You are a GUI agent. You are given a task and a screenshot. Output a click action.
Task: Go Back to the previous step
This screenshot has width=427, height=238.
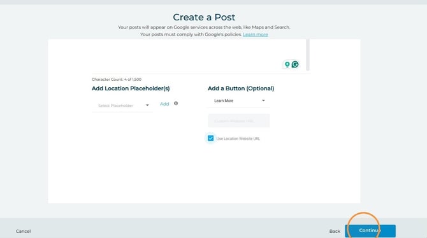tap(335, 231)
